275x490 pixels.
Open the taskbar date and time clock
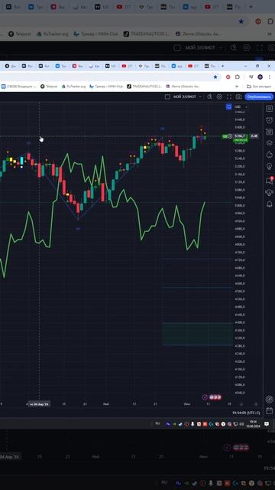[x=253, y=423]
